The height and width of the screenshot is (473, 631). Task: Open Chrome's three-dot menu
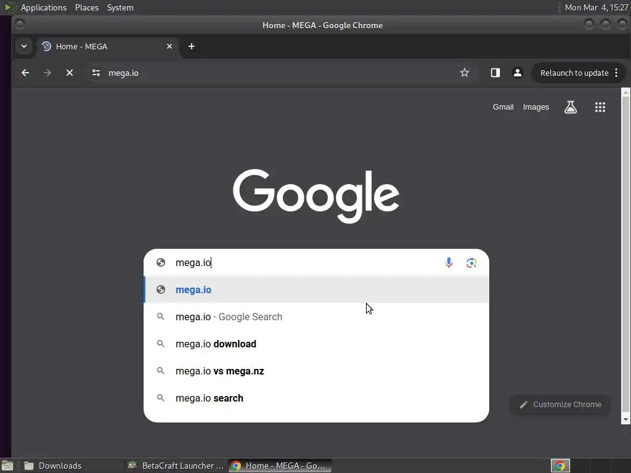click(616, 73)
